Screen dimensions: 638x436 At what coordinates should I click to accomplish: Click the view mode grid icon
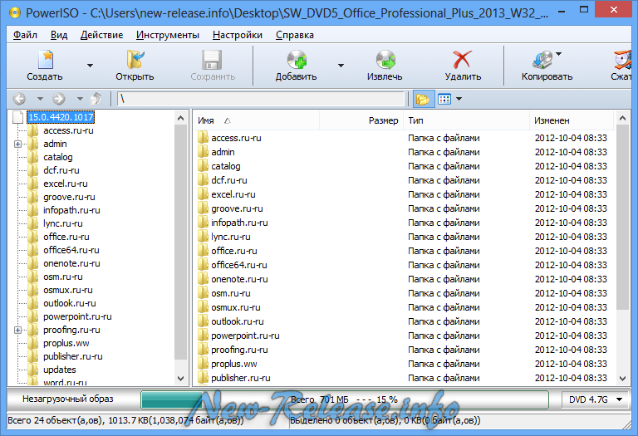tap(444, 99)
